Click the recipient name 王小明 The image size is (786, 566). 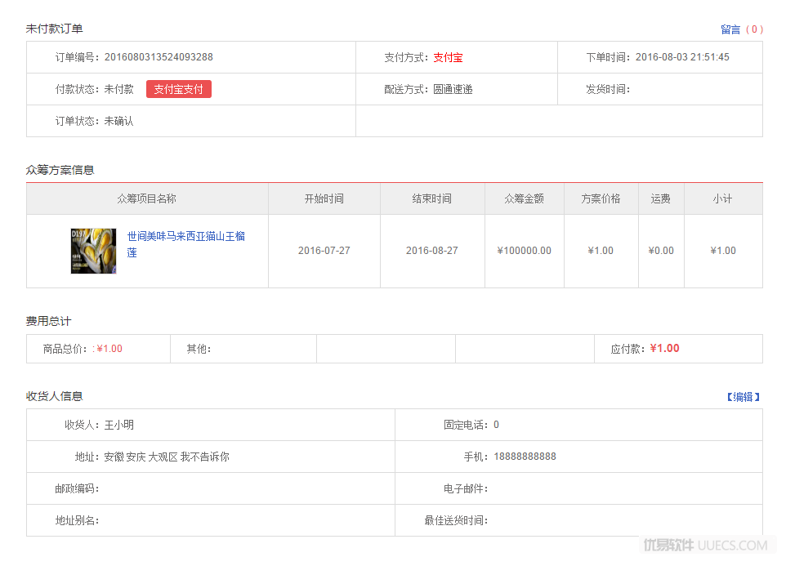click(118, 426)
